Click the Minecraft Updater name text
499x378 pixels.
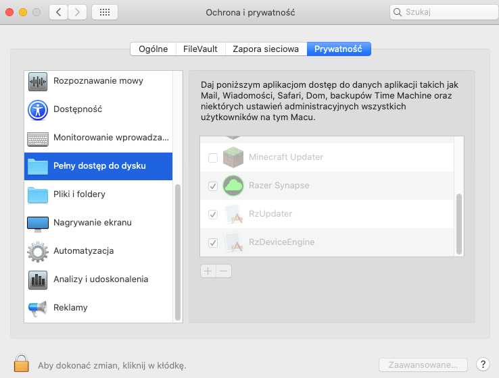click(x=286, y=157)
